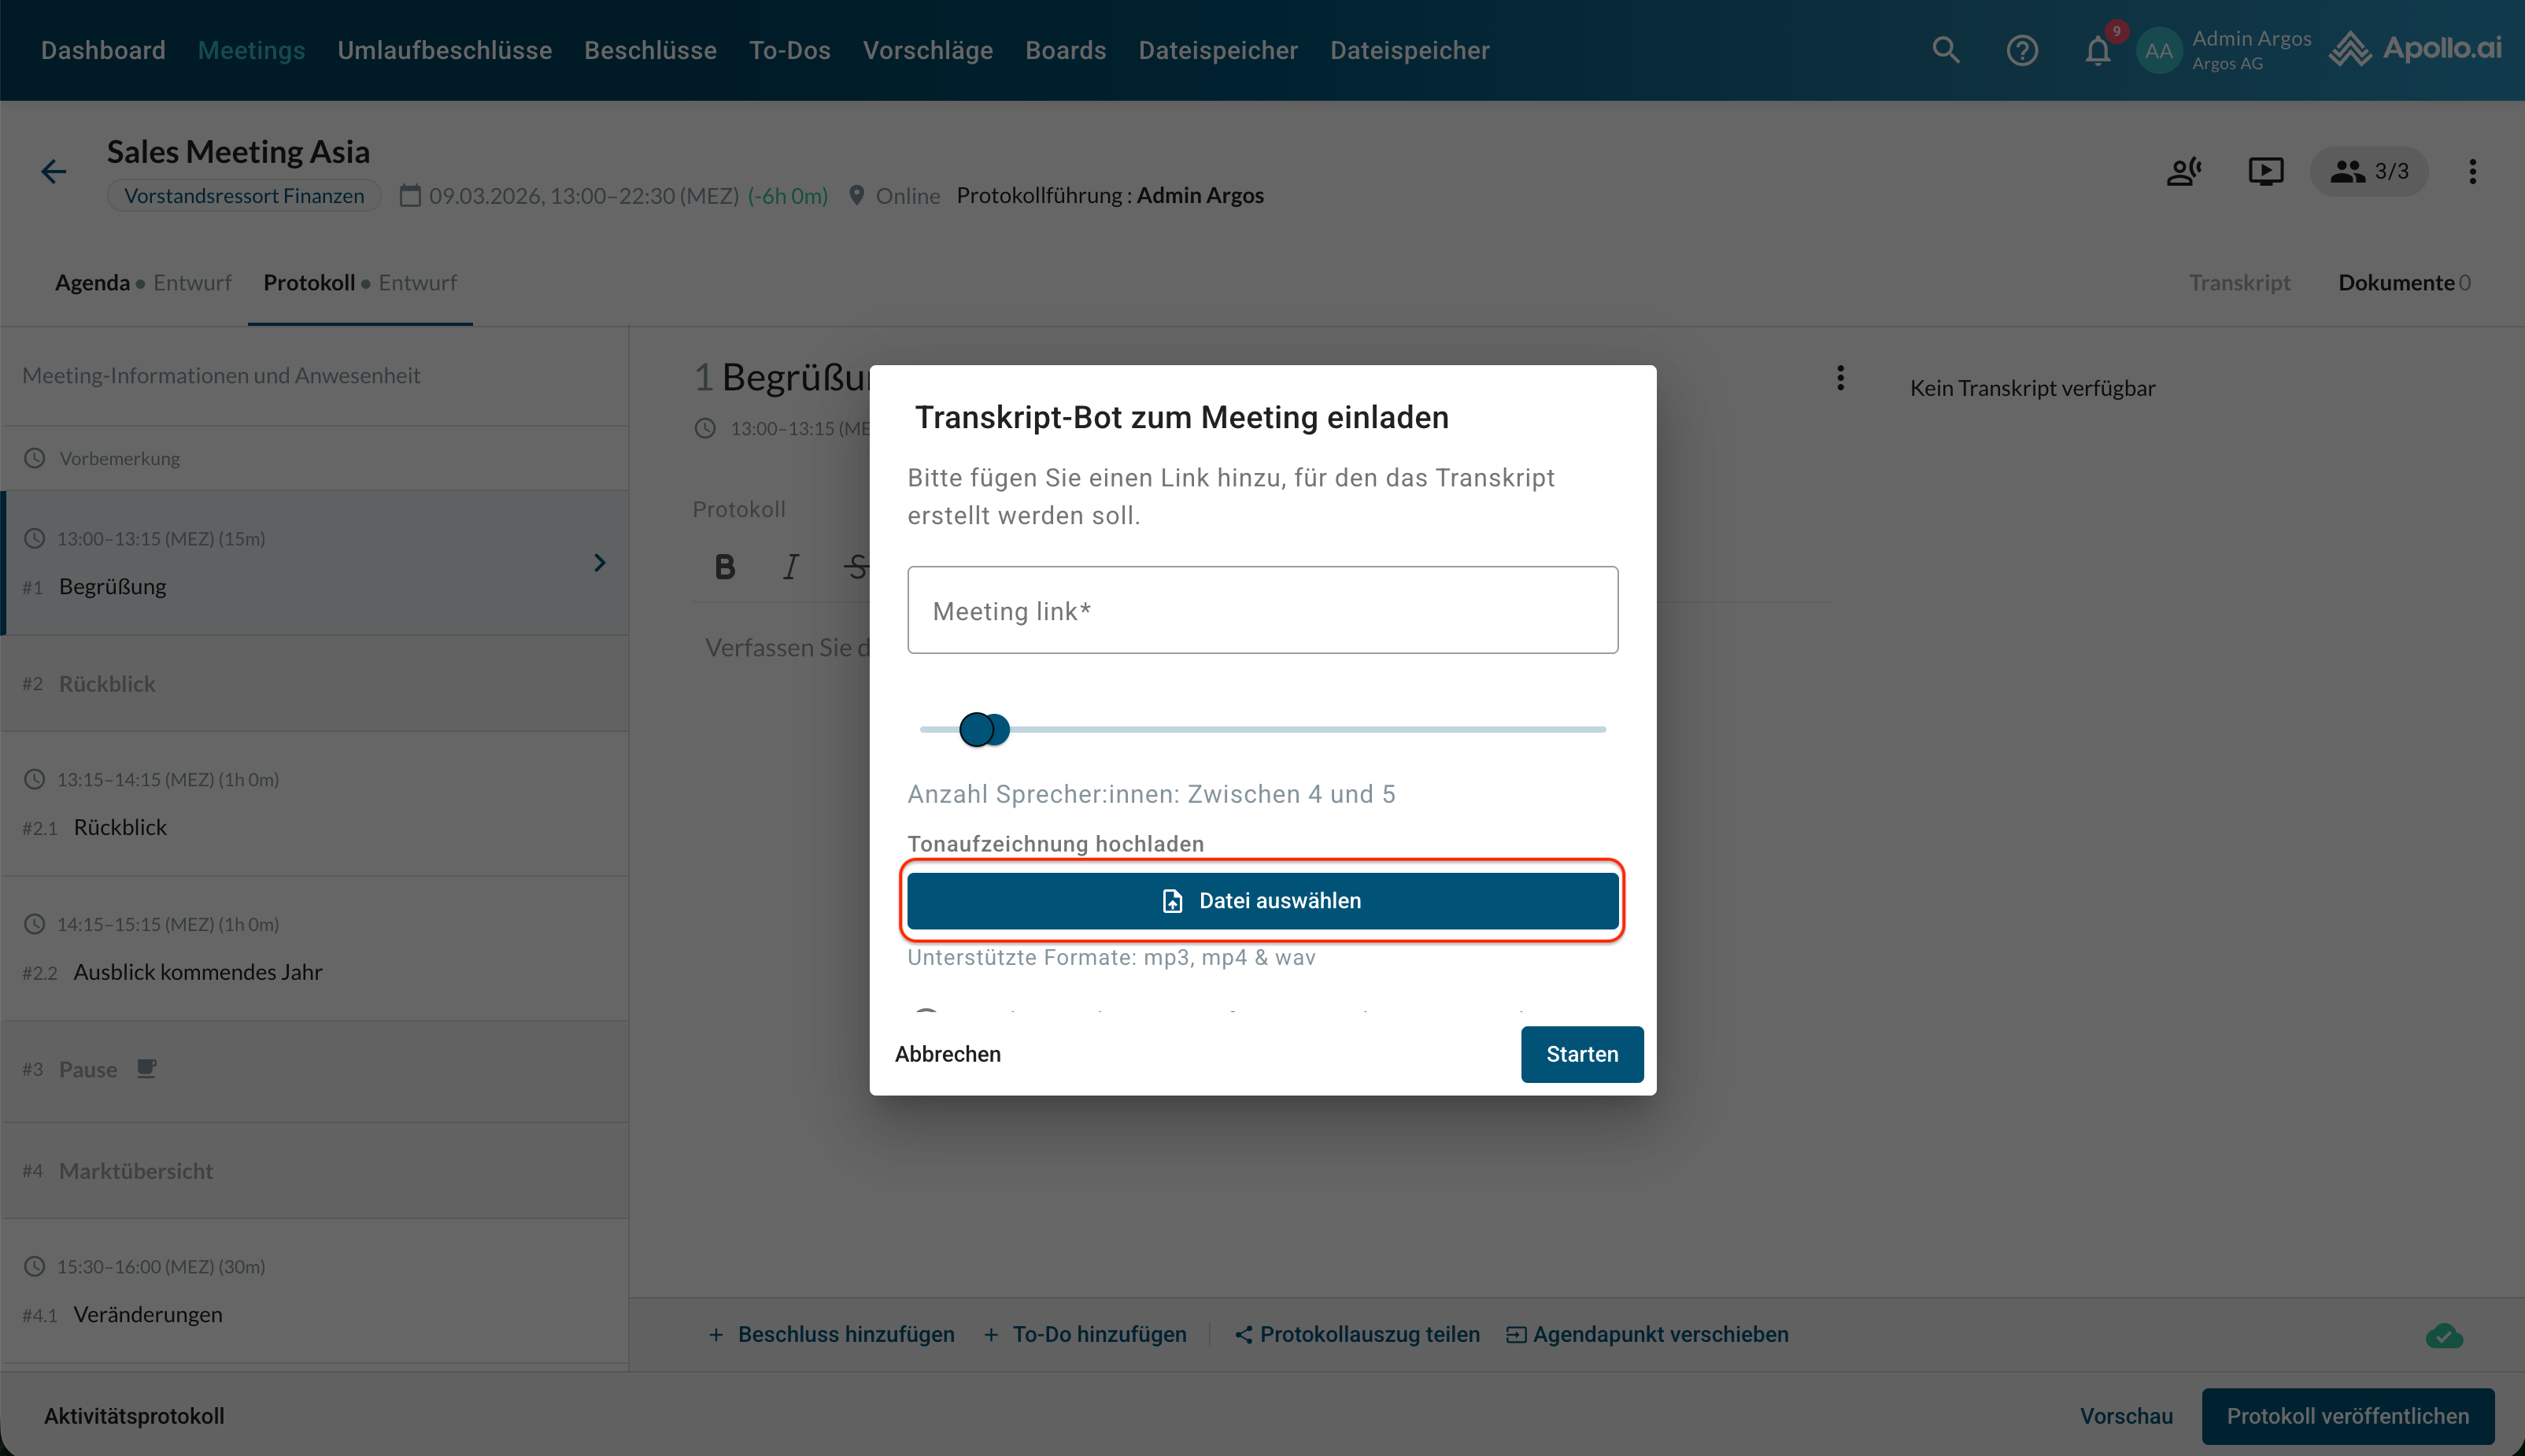Viewport: 2525px width, 1456px height.
Task: Open the agenda item 1 three-dot menu
Action: pos(1840,378)
